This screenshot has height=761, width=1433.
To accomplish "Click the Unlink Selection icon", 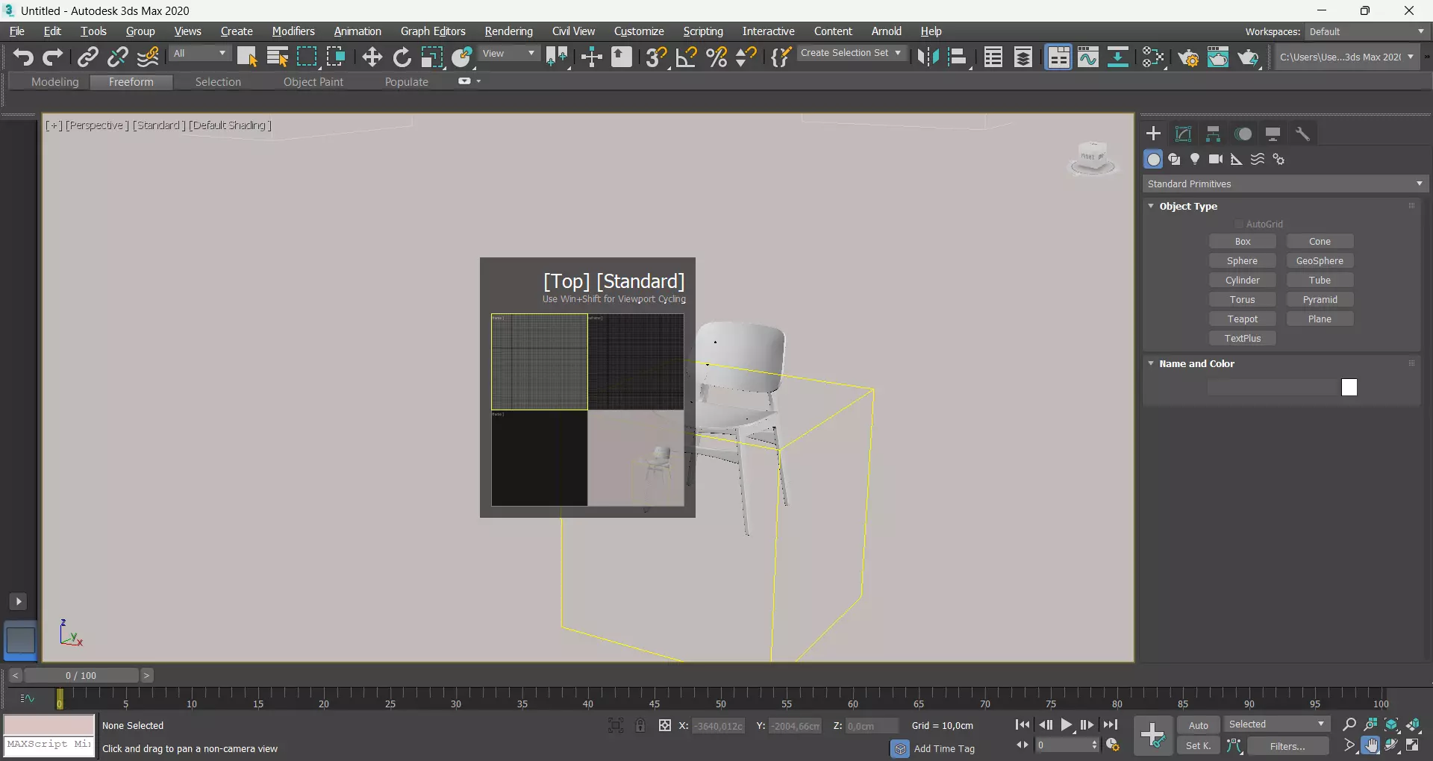I will pos(118,57).
